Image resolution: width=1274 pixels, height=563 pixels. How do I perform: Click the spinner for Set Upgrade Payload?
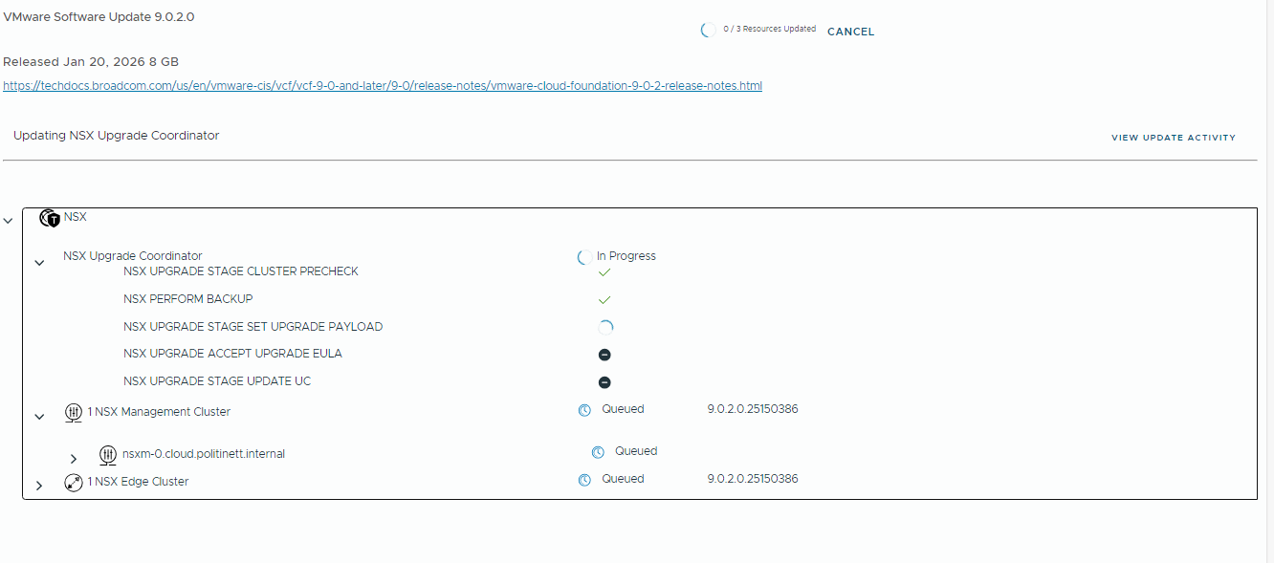click(x=604, y=327)
